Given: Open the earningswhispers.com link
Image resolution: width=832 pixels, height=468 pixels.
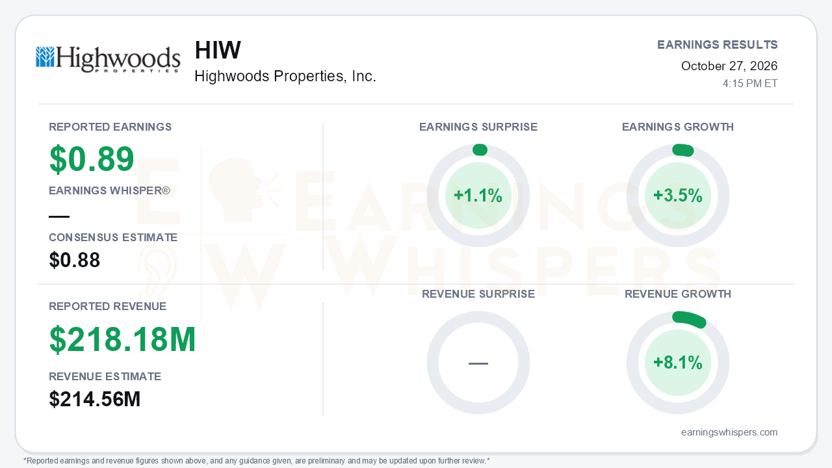Looking at the screenshot, I should tap(729, 432).
